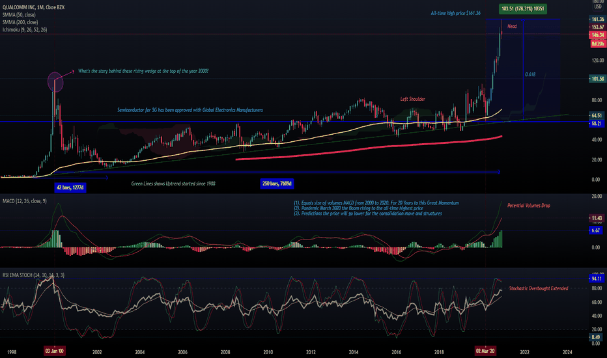This screenshot has height=358, width=607.
Task: Click the '42 bars, 1277d' range label
Action: [x=70, y=187]
